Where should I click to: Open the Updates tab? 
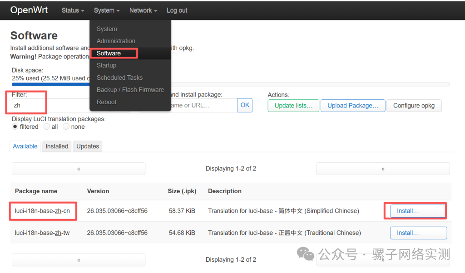coord(87,146)
